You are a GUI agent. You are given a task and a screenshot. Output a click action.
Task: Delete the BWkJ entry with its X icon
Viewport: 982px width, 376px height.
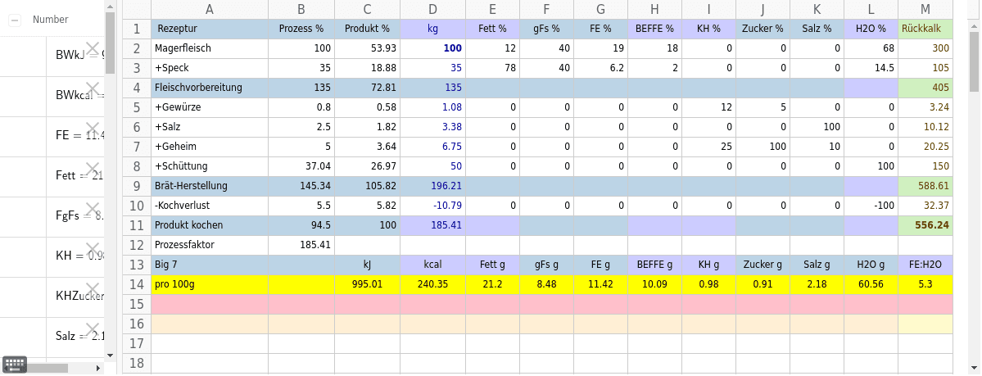[x=93, y=48]
